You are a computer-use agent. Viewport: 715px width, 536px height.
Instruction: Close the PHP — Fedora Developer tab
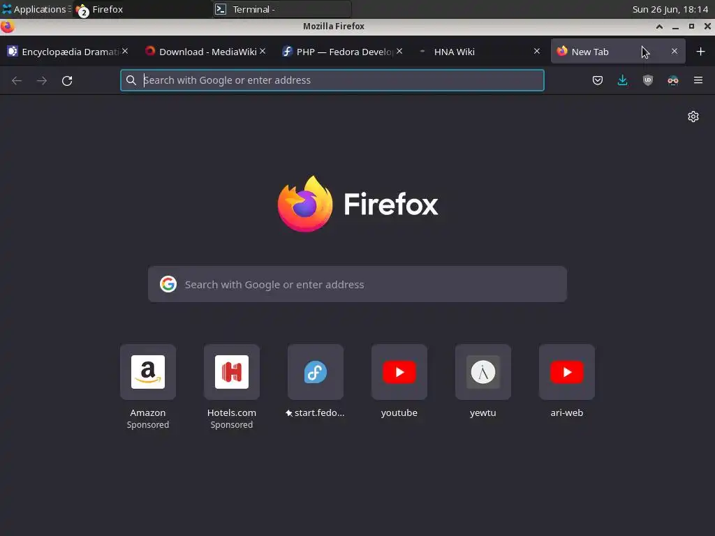(399, 51)
